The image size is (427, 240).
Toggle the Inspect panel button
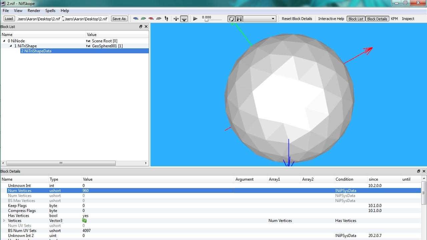408,19
